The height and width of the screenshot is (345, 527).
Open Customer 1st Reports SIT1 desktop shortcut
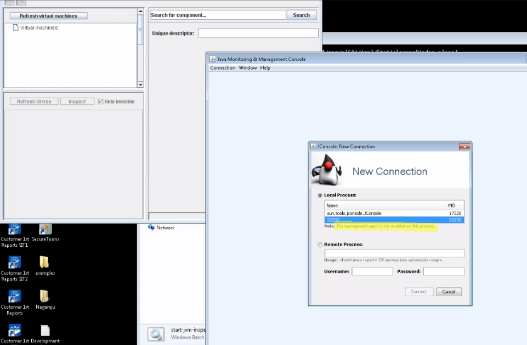14,236
